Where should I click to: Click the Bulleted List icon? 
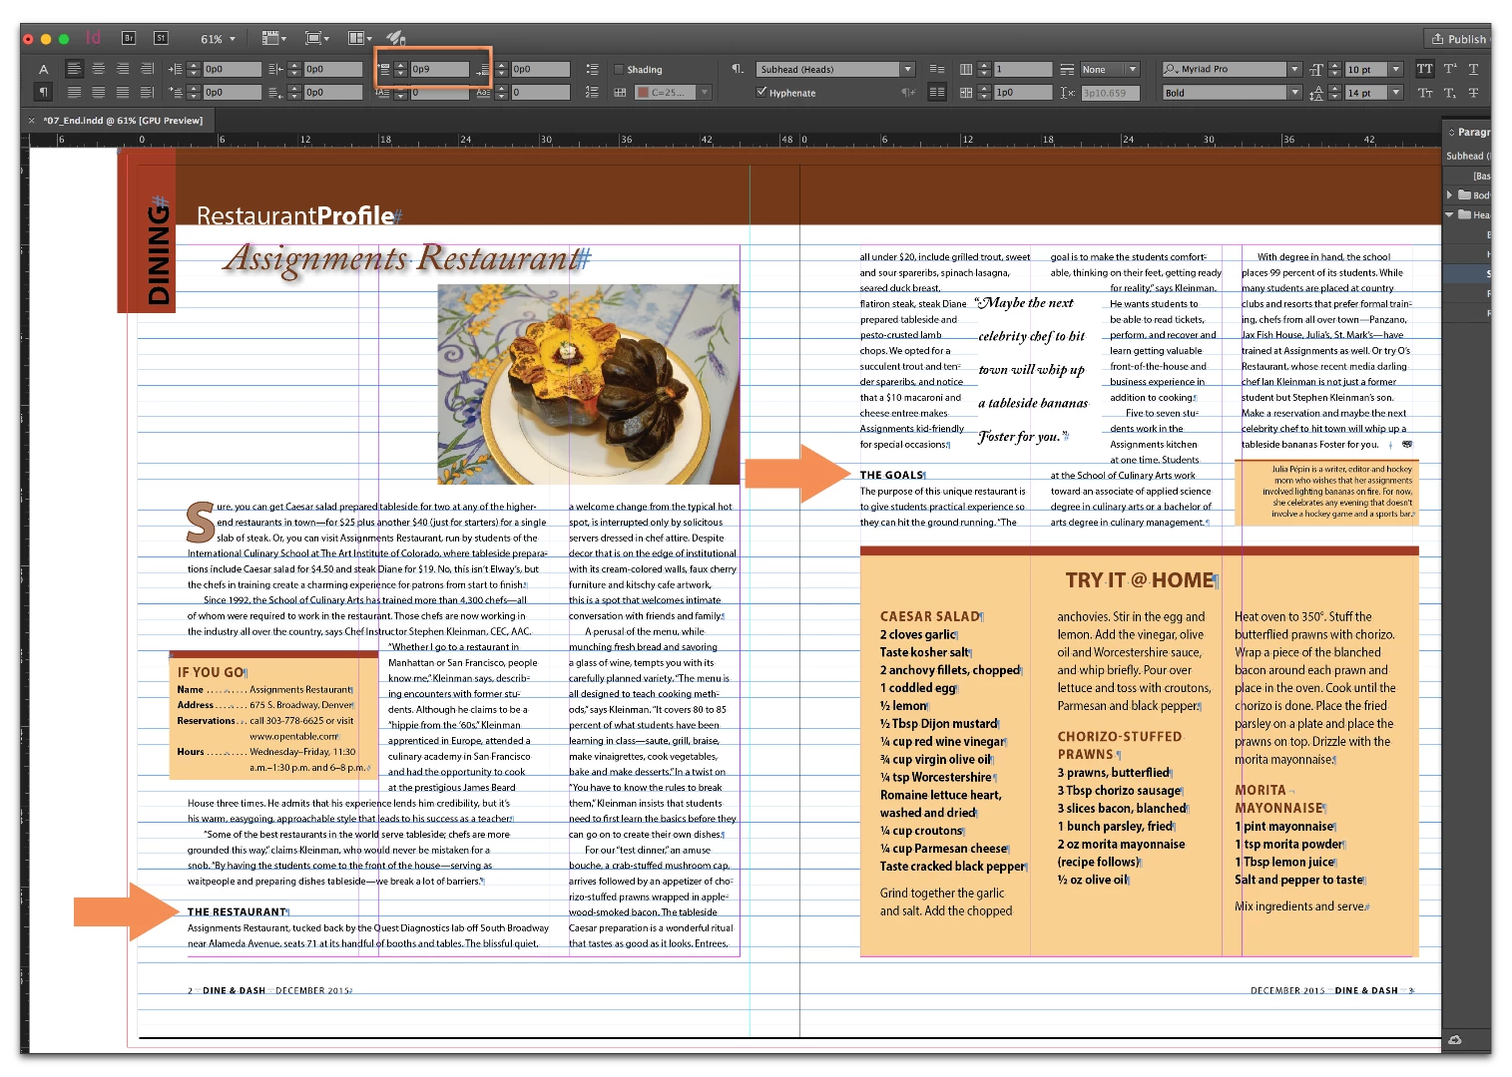(592, 69)
